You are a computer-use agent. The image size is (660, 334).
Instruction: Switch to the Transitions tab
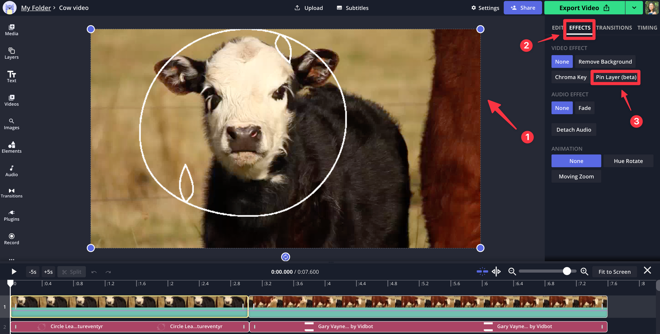[614, 28]
